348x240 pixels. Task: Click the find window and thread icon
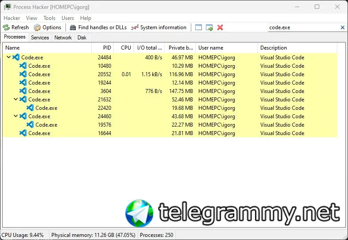pyautogui.click(x=209, y=27)
